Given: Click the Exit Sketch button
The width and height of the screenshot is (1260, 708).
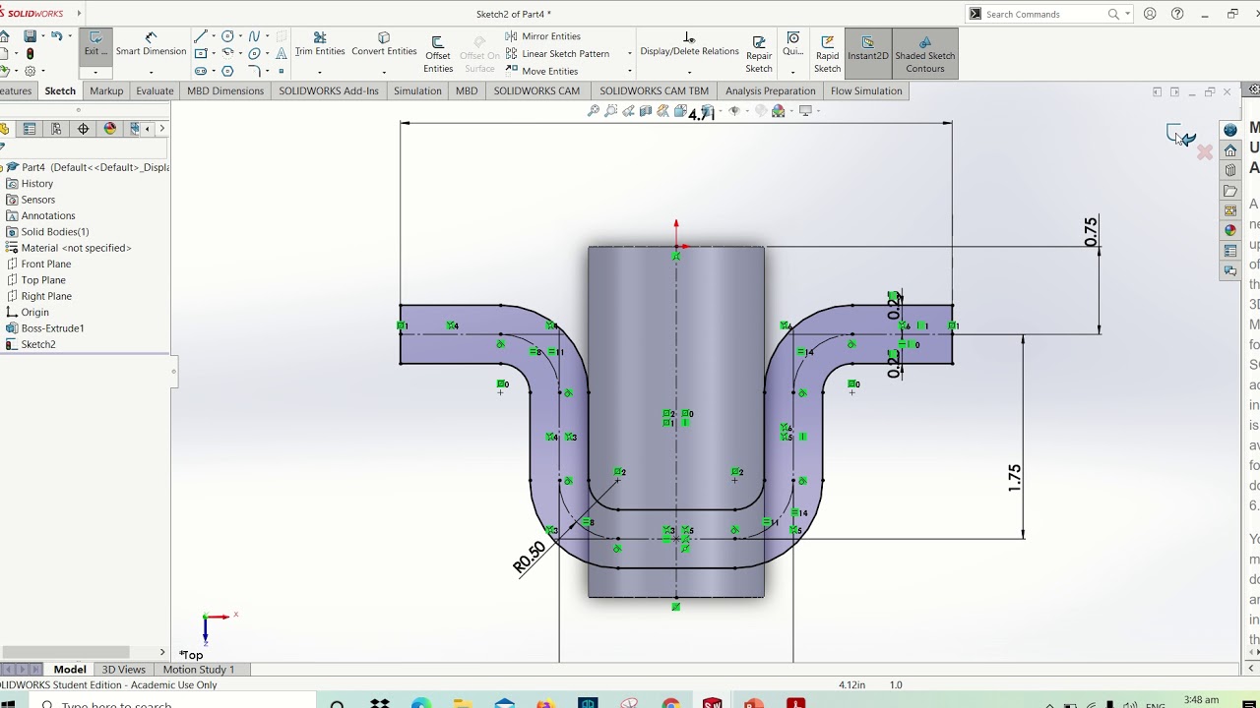Looking at the screenshot, I should (x=95, y=45).
